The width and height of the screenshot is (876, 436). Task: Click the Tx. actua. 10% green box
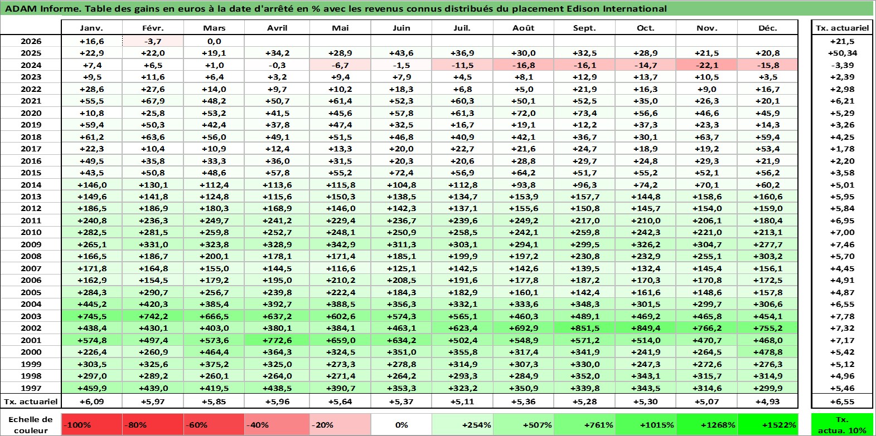pyautogui.click(x=842, y=425)
